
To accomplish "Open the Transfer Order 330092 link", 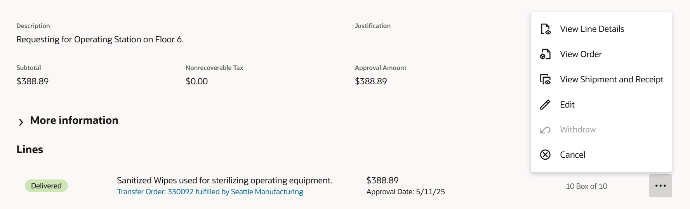I will pyautogui.click(x=210, y=192).
